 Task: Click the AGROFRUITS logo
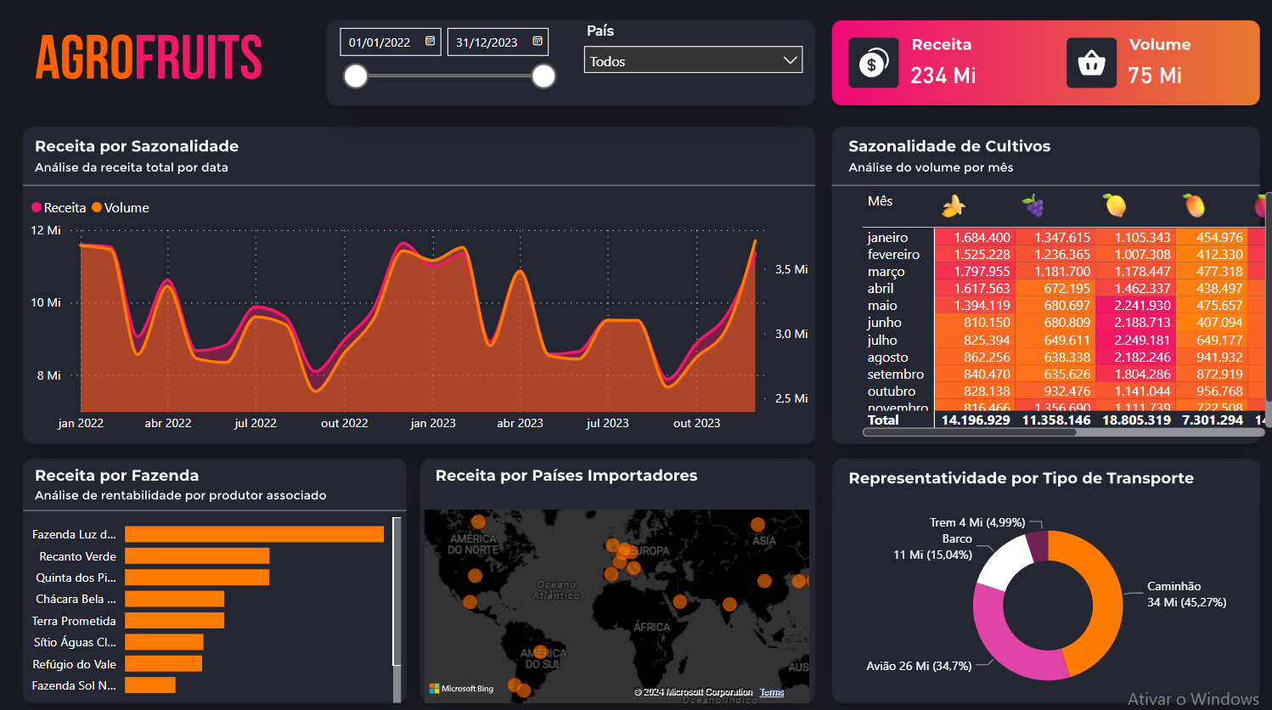click(x=149, y=57)
